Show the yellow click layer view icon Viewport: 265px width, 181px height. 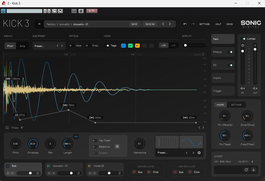[x=137, y=46]
